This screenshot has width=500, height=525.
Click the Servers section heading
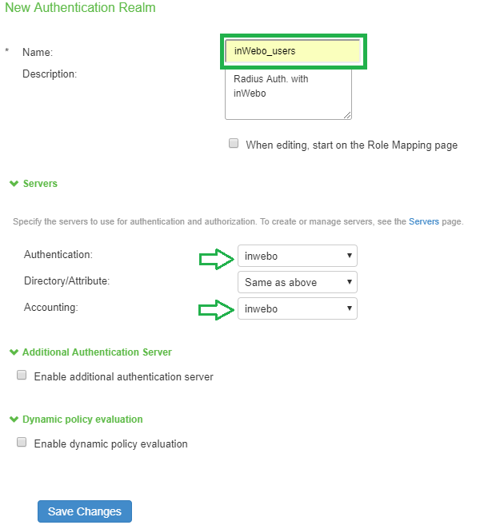[x=40, y=184]
